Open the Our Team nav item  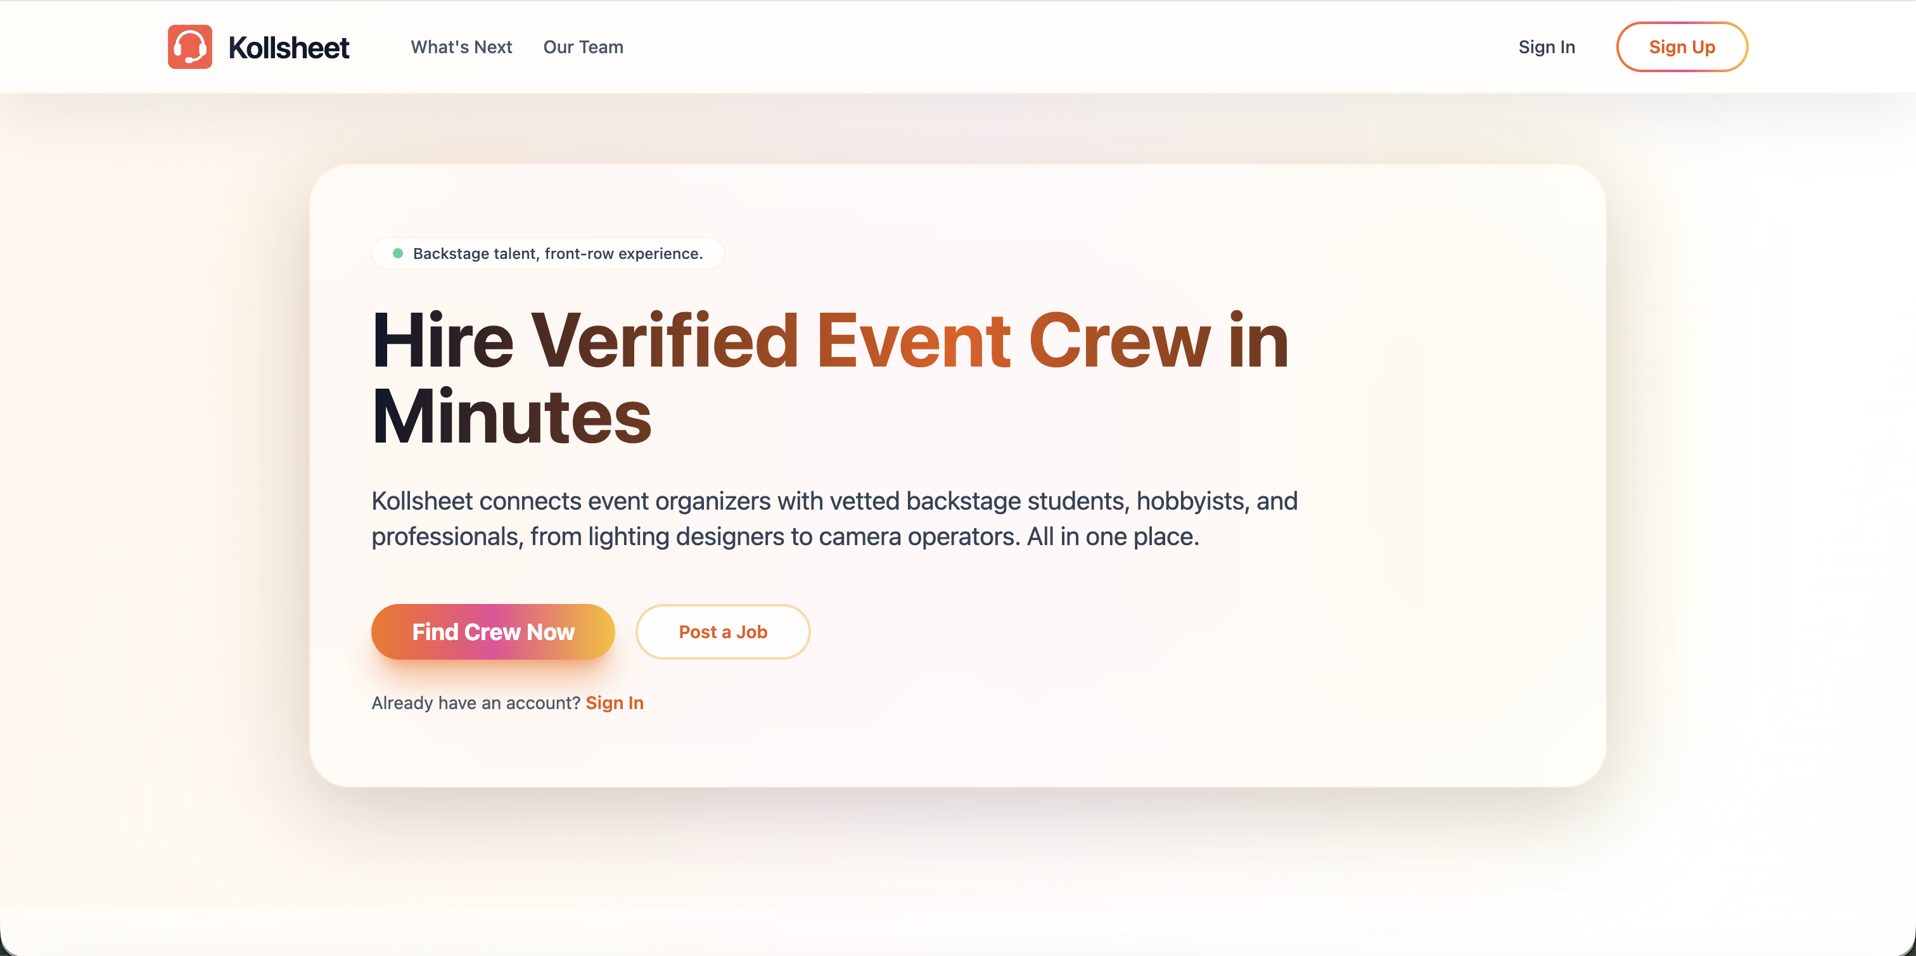point(583,47)
